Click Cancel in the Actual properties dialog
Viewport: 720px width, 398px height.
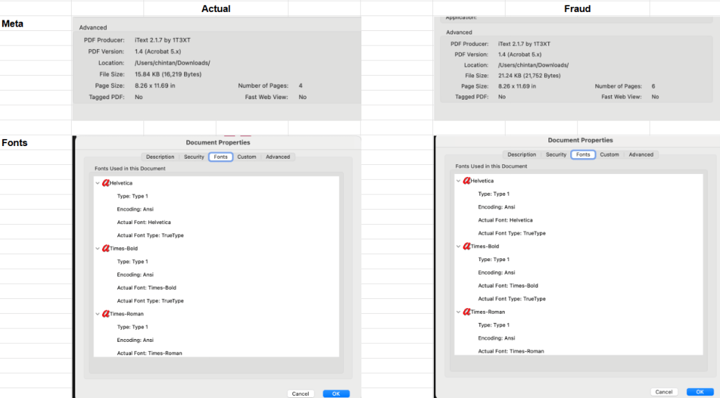(x=300, y=394)
